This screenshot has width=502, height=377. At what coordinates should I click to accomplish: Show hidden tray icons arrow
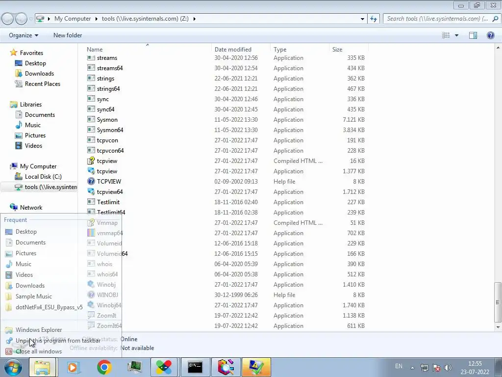pyautogui.click(x=413, y=368)
